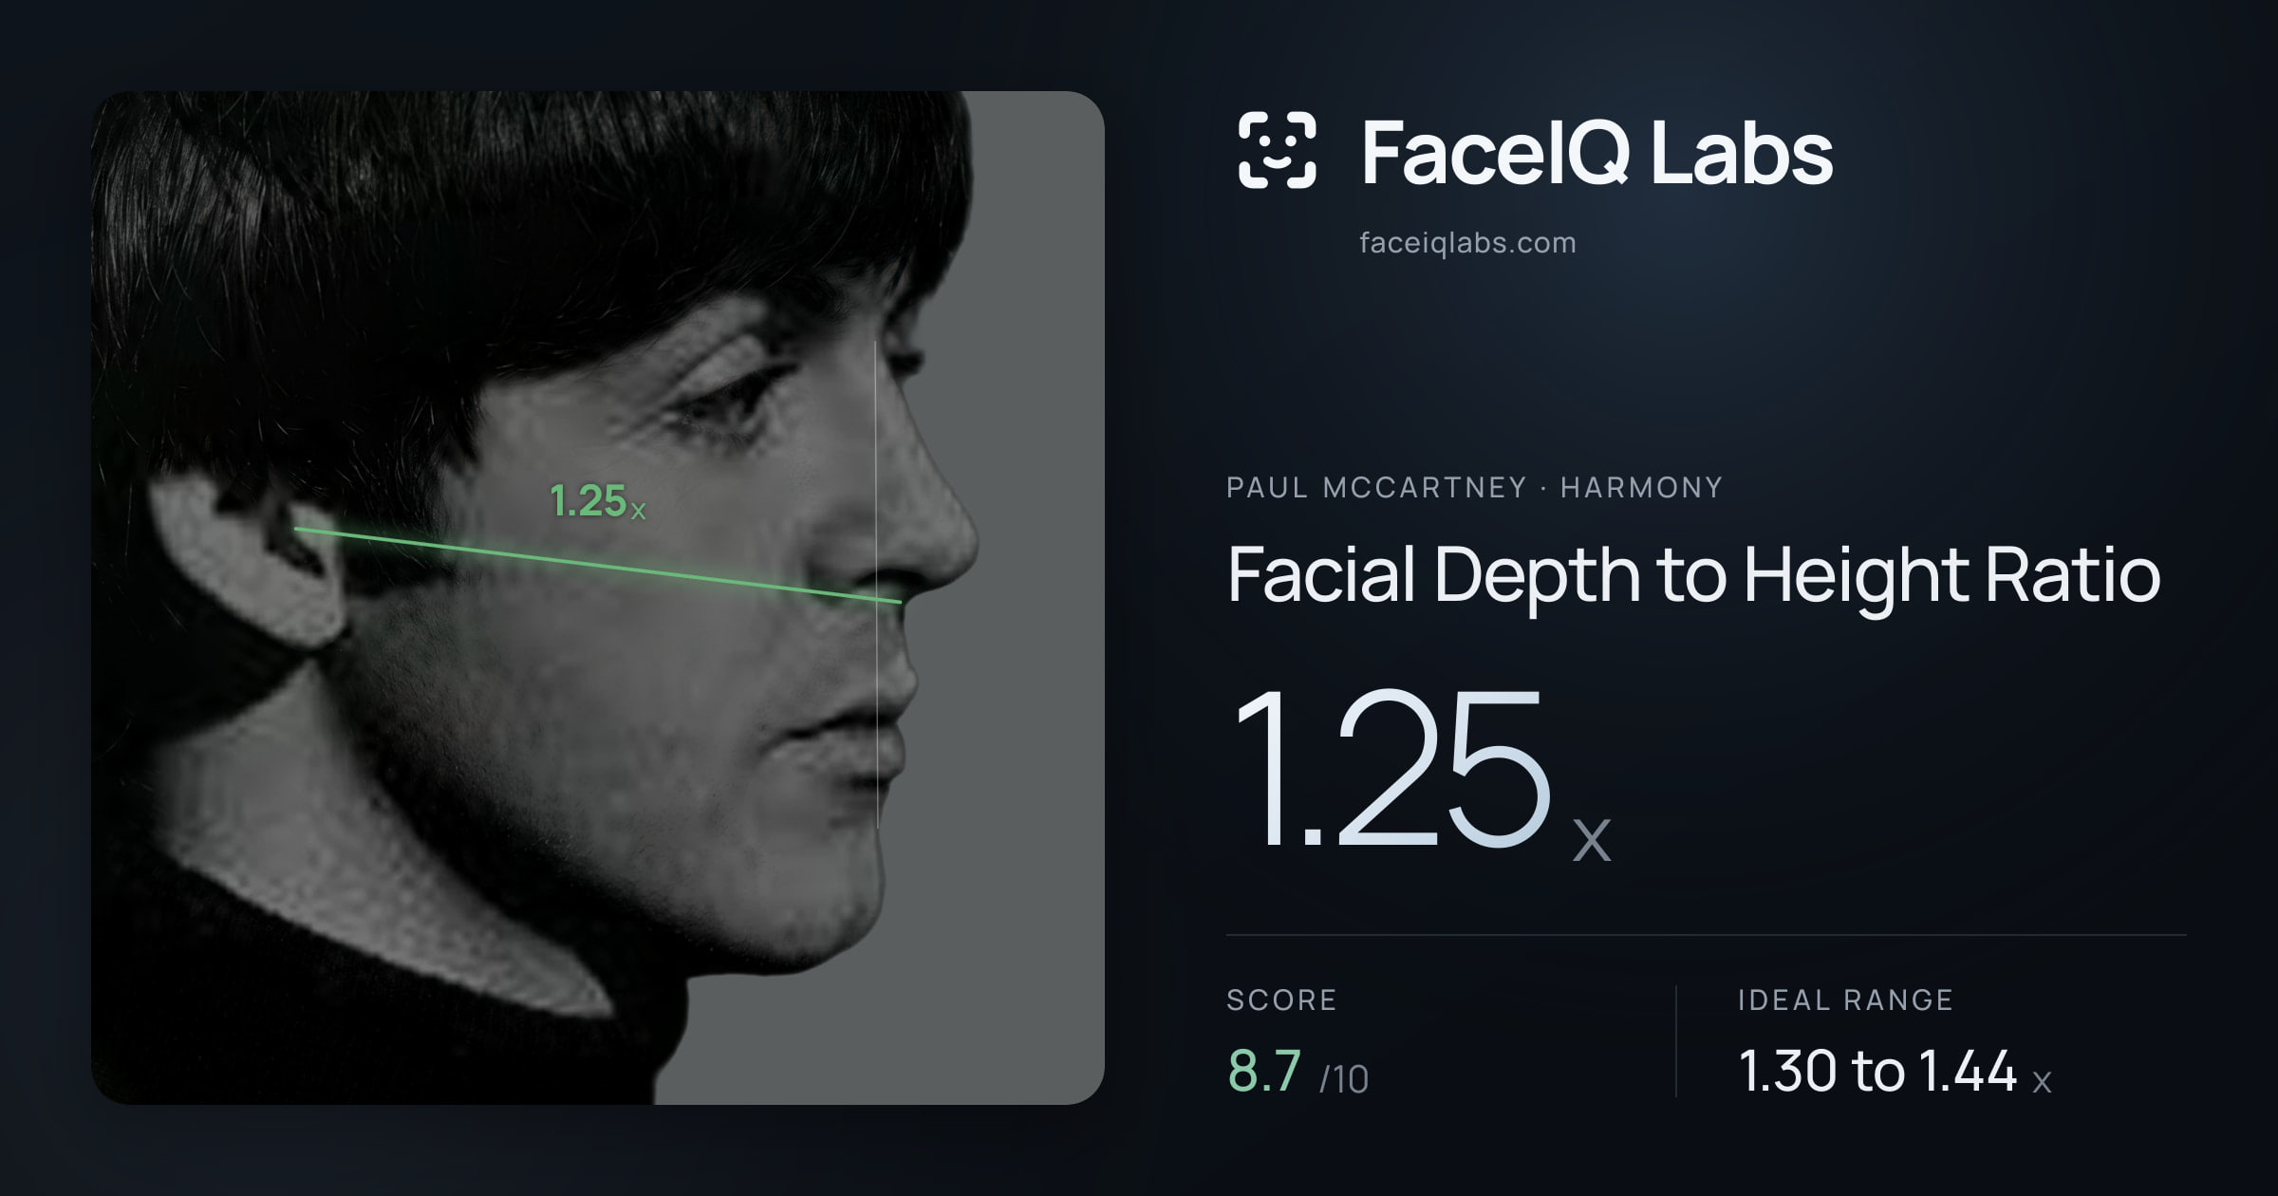Click the profile photo thumbnail
Viewport: 2278px width, 1196px height.
597,597
